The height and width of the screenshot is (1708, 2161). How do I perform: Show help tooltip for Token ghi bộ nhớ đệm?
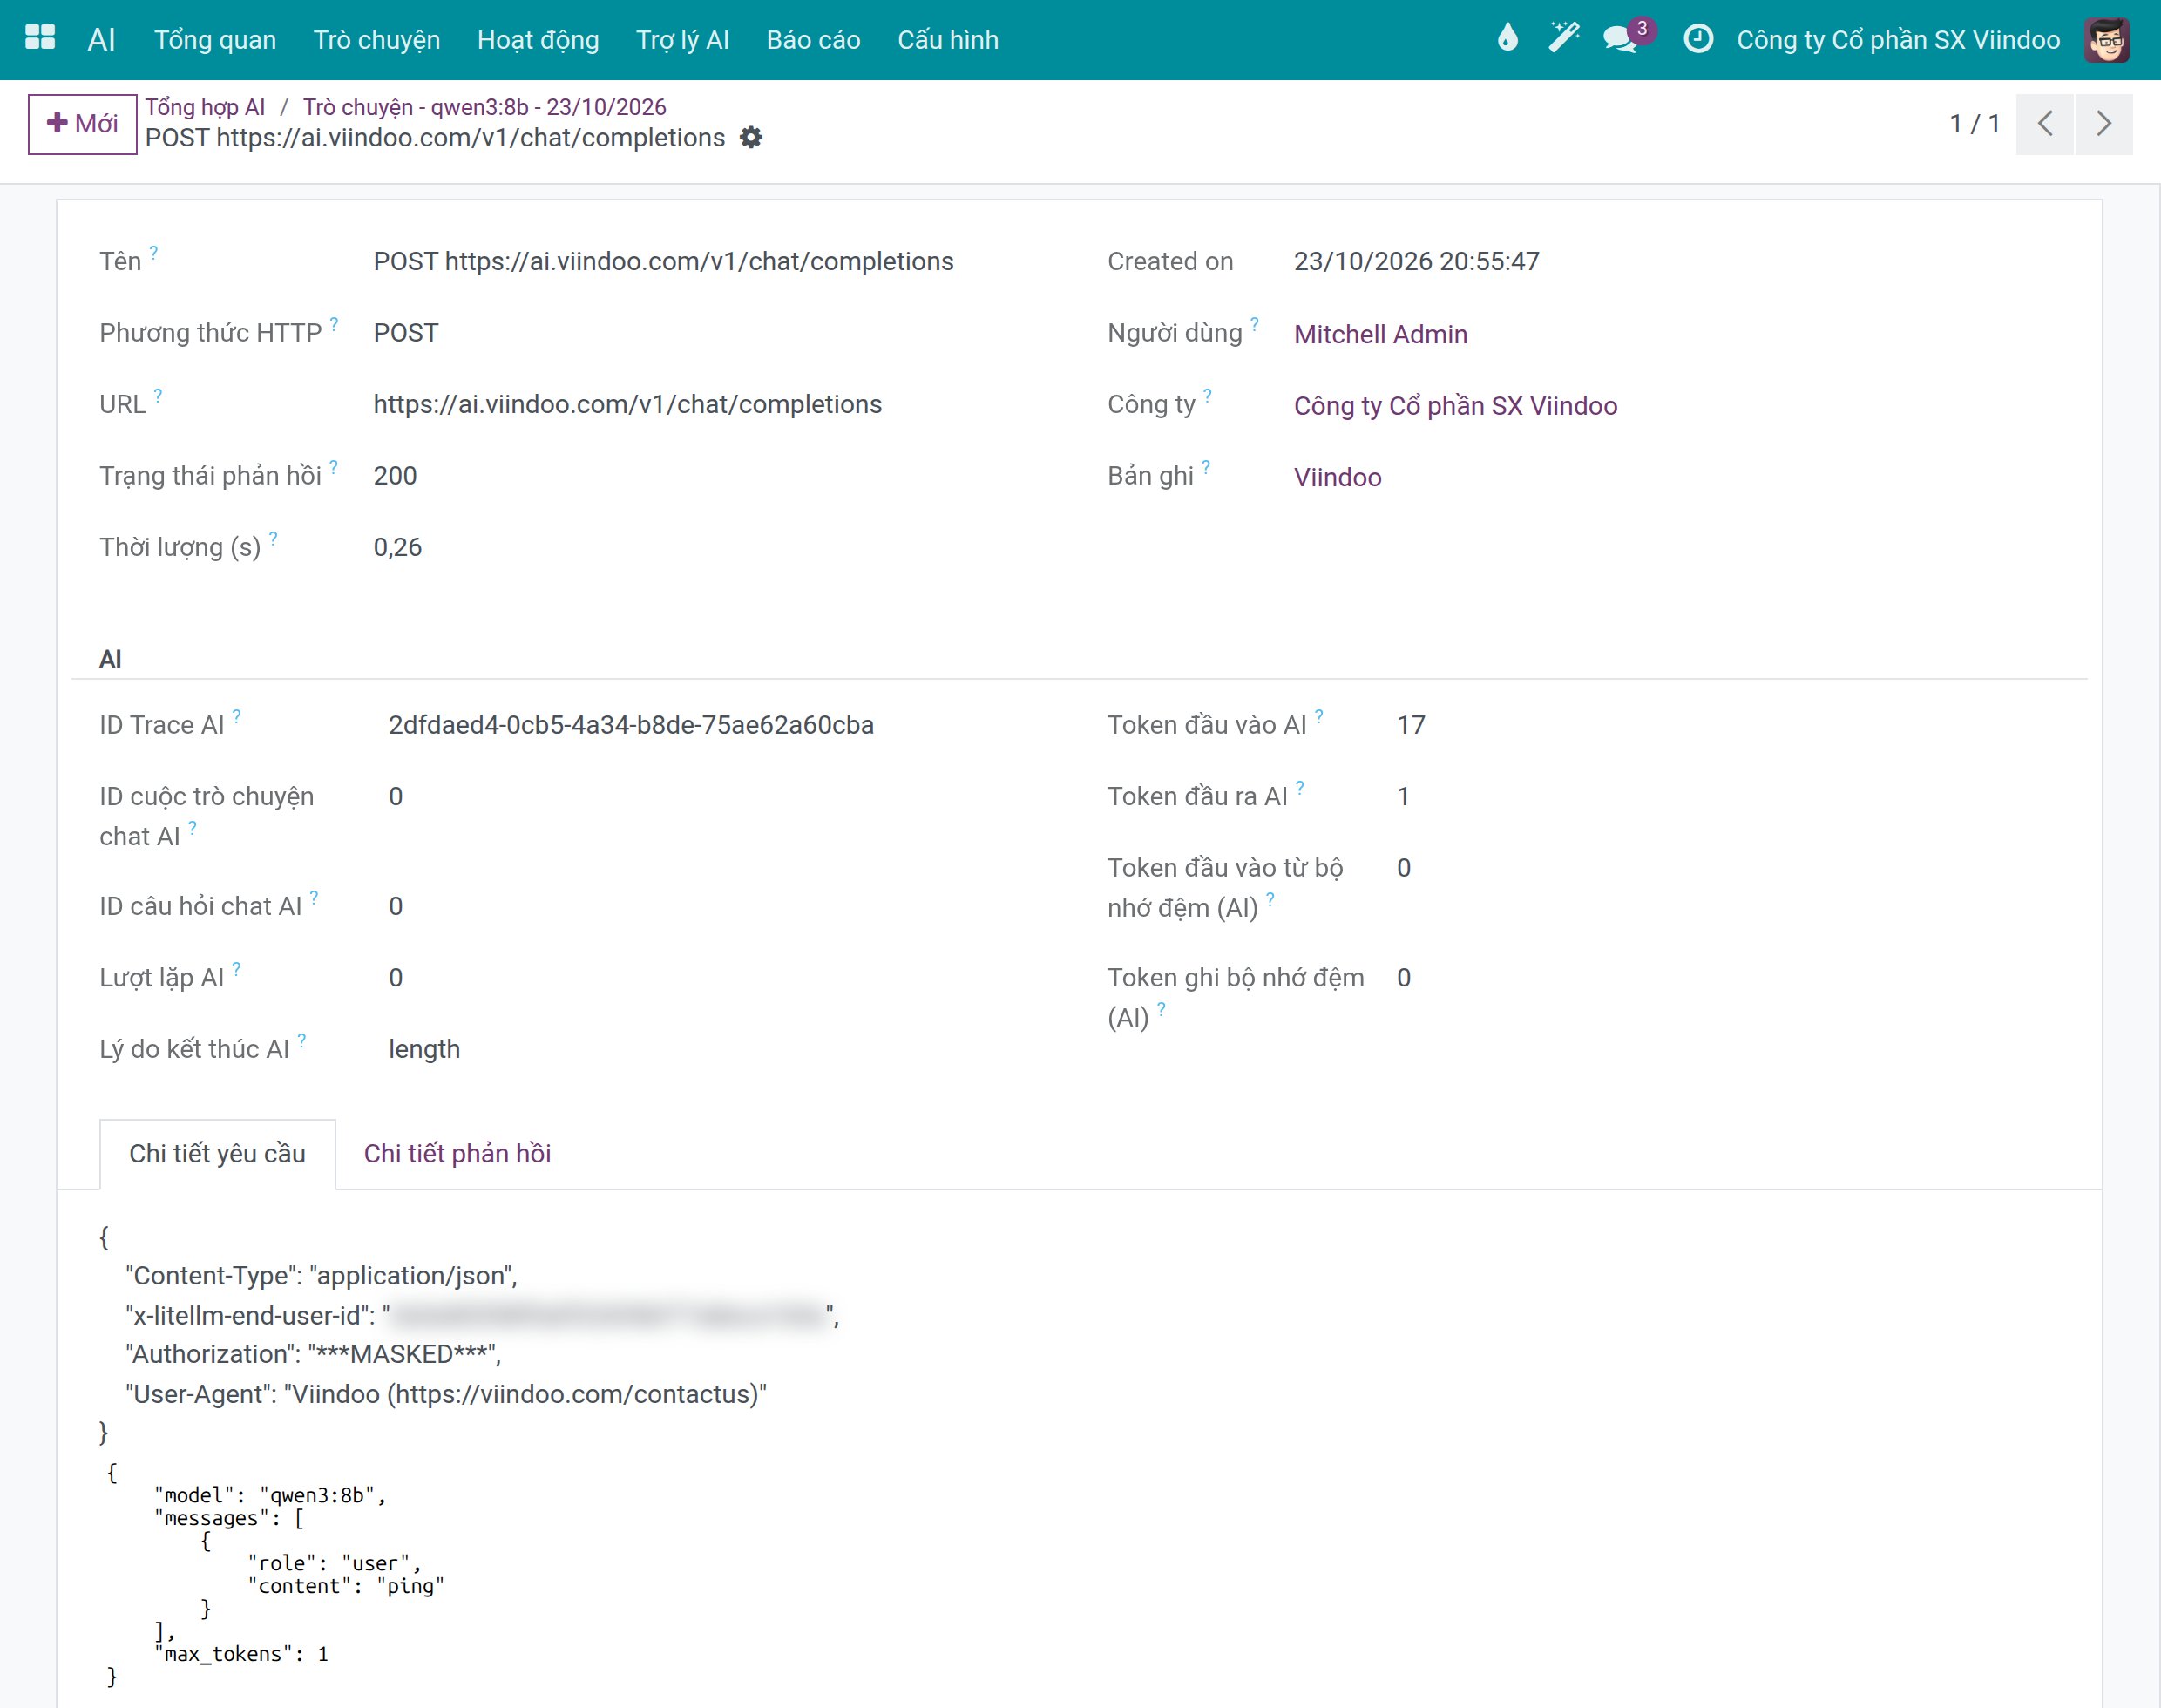pos(1161,1009)
